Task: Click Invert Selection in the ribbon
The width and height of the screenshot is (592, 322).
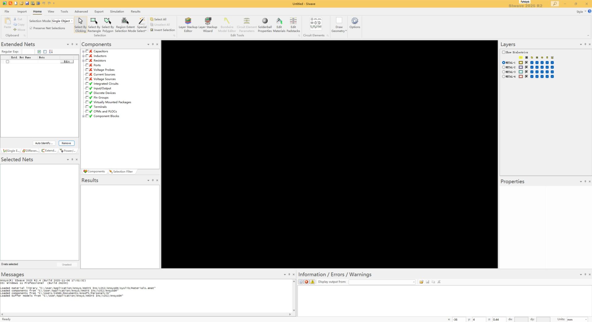Action: point(162,30)
